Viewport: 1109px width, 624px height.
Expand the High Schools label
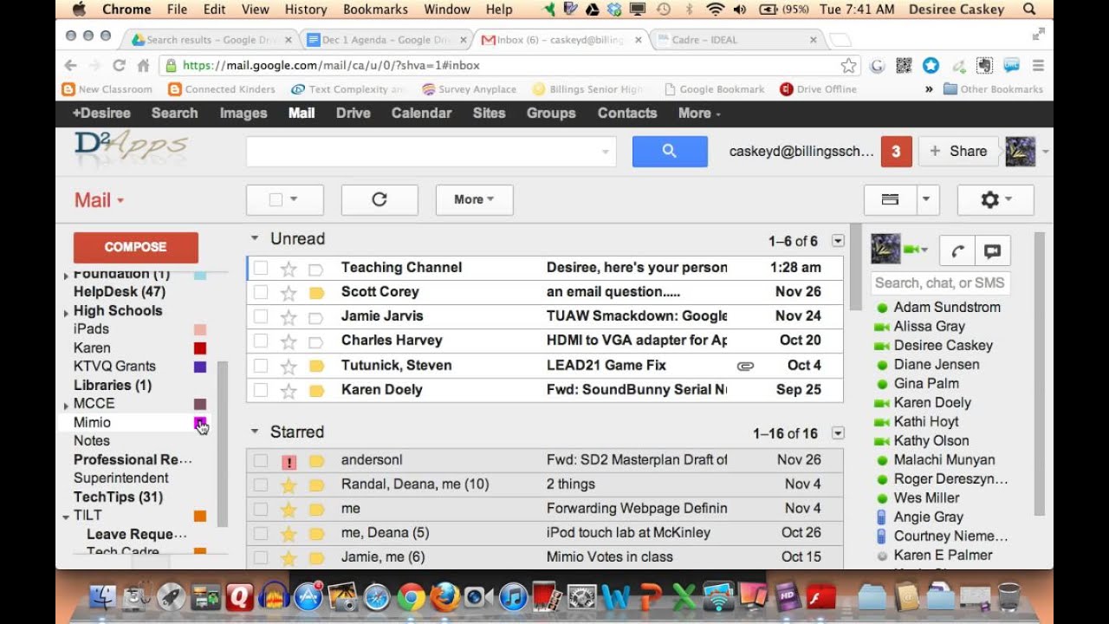point(67,311)
